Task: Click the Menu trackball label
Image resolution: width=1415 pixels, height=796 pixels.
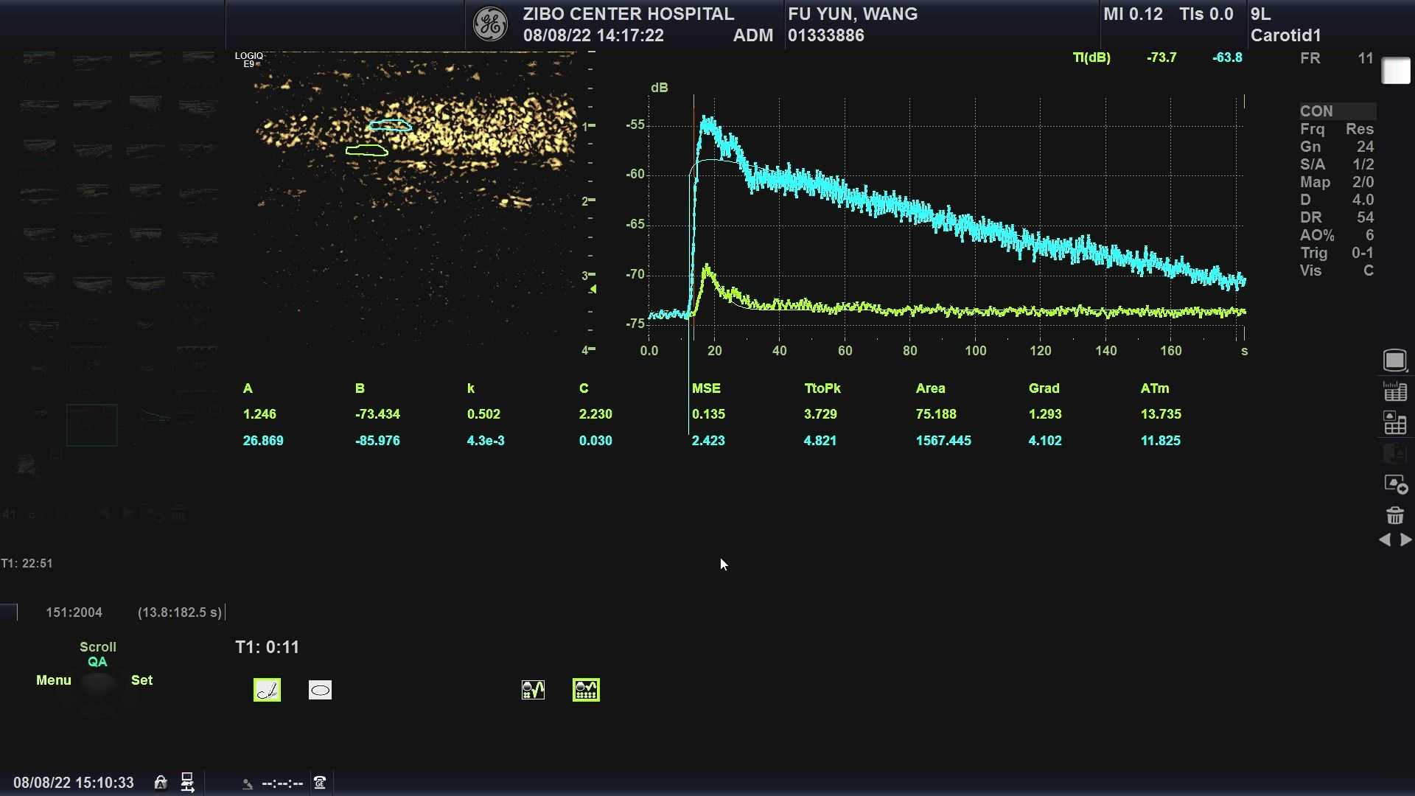Action: coord(54,680)
